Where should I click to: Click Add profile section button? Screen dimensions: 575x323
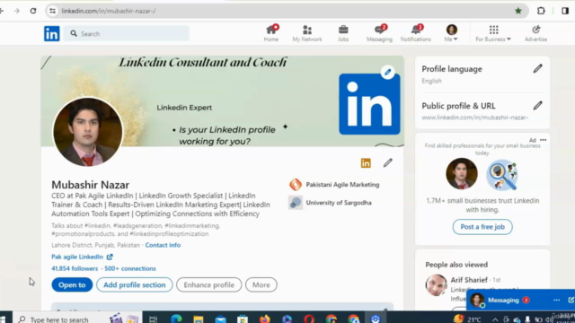[x=134, y=284]
